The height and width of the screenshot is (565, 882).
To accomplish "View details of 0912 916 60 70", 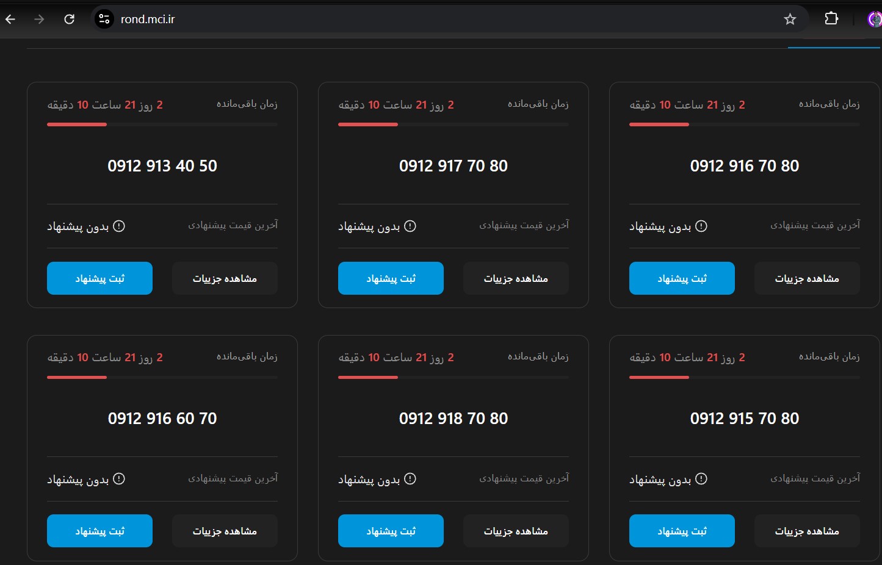I will (x=225, y=531).
